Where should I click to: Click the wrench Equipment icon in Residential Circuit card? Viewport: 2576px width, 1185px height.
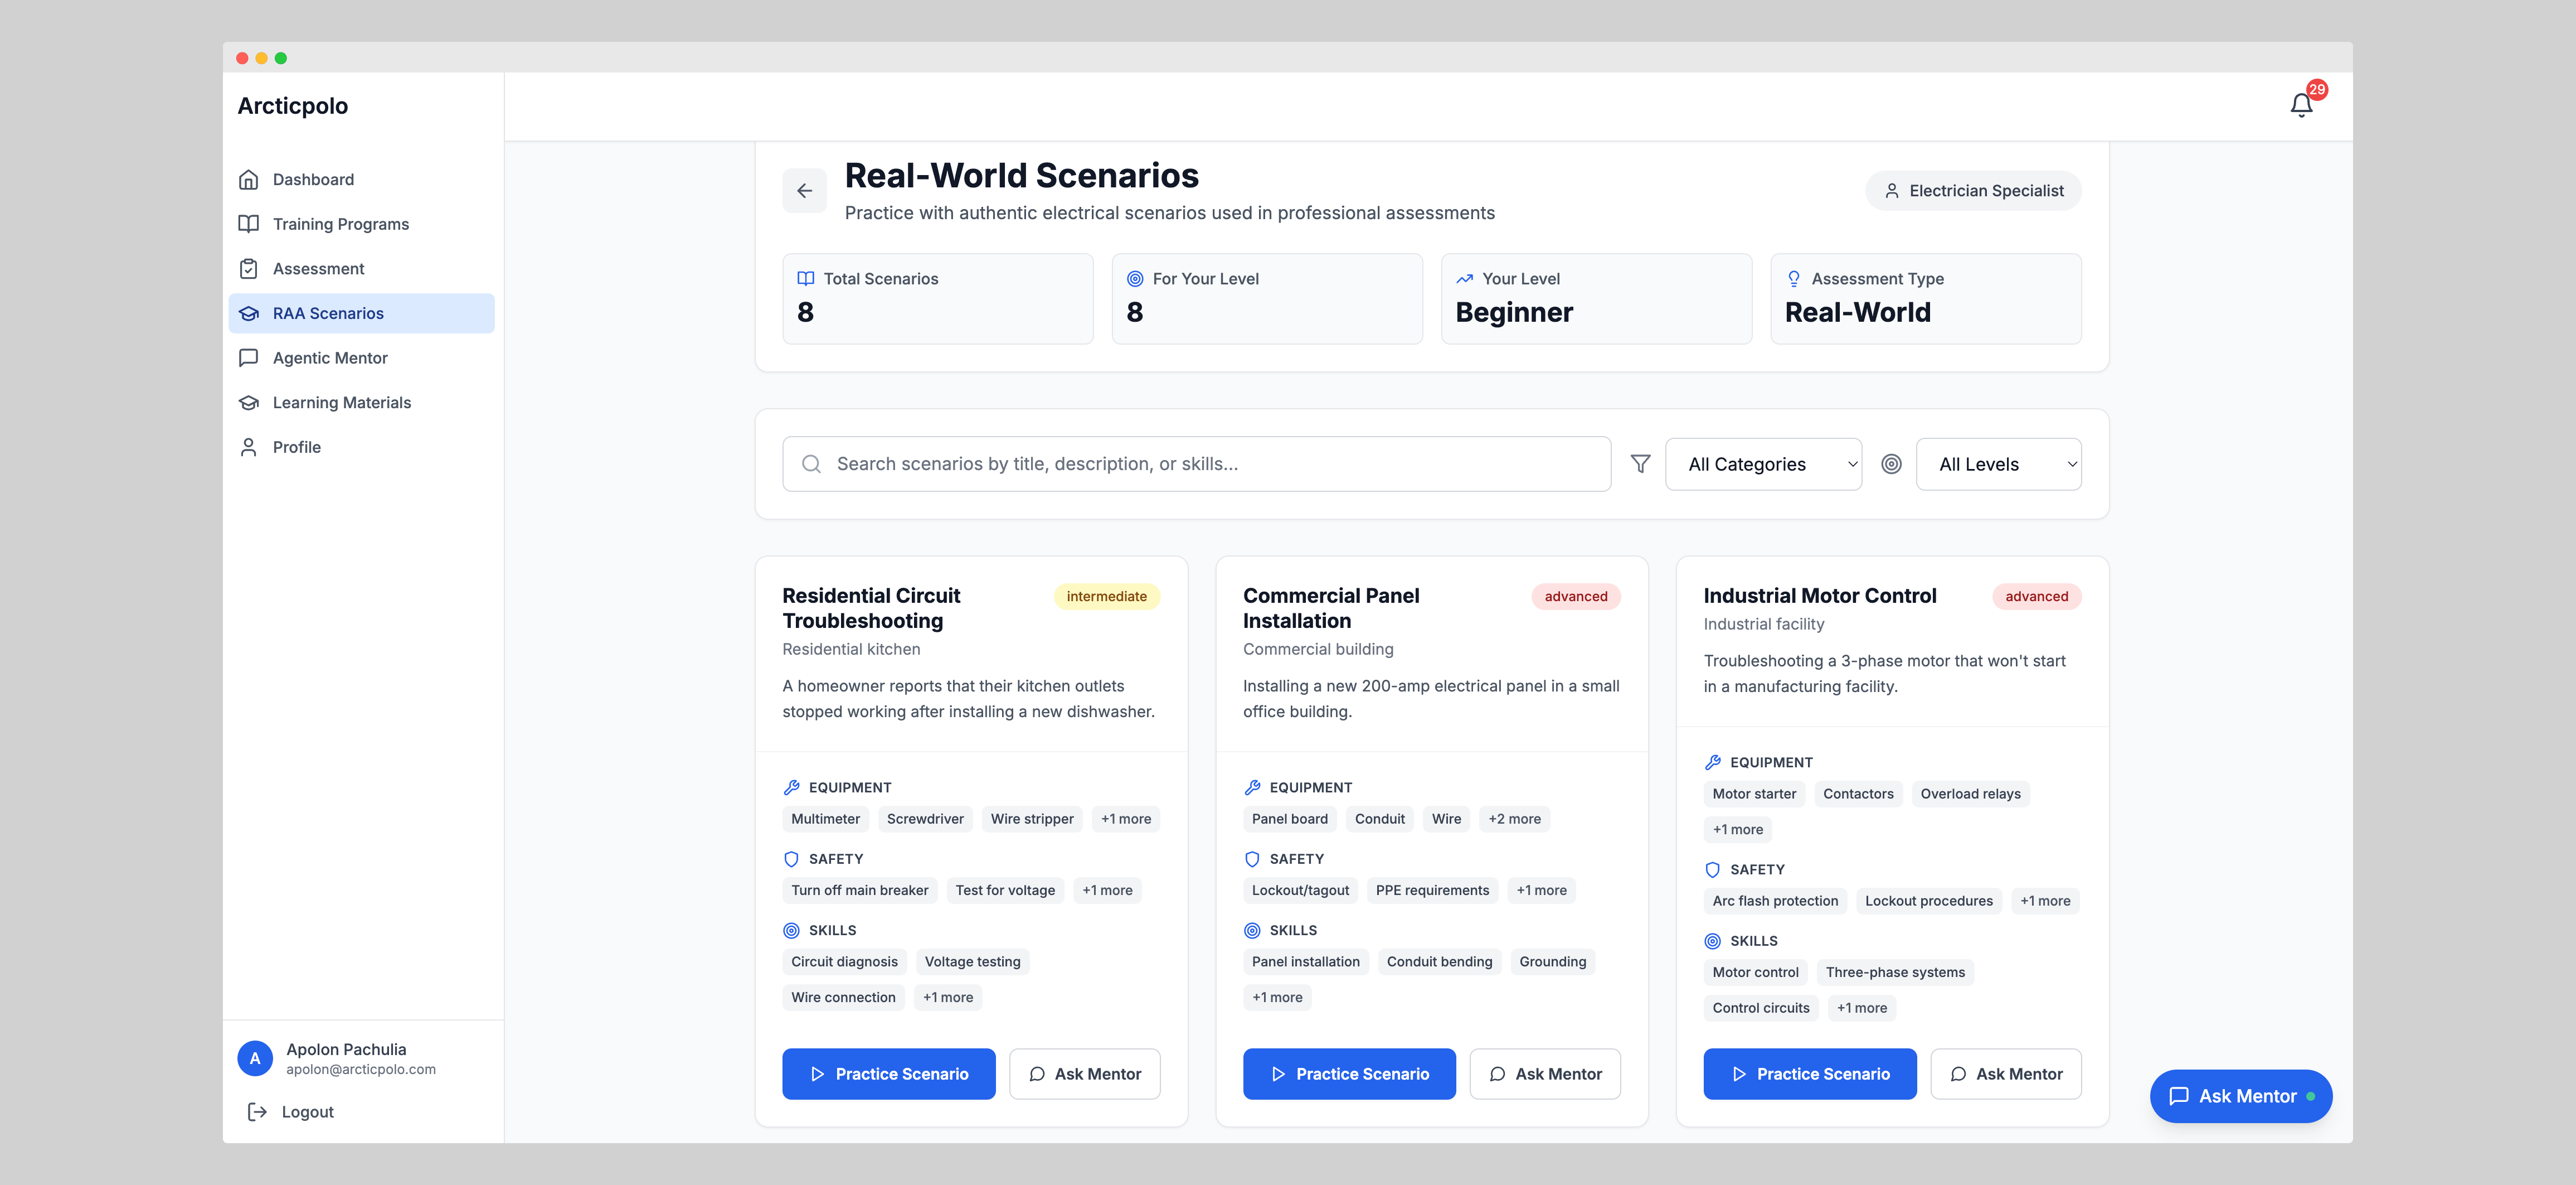pos(791,787)
